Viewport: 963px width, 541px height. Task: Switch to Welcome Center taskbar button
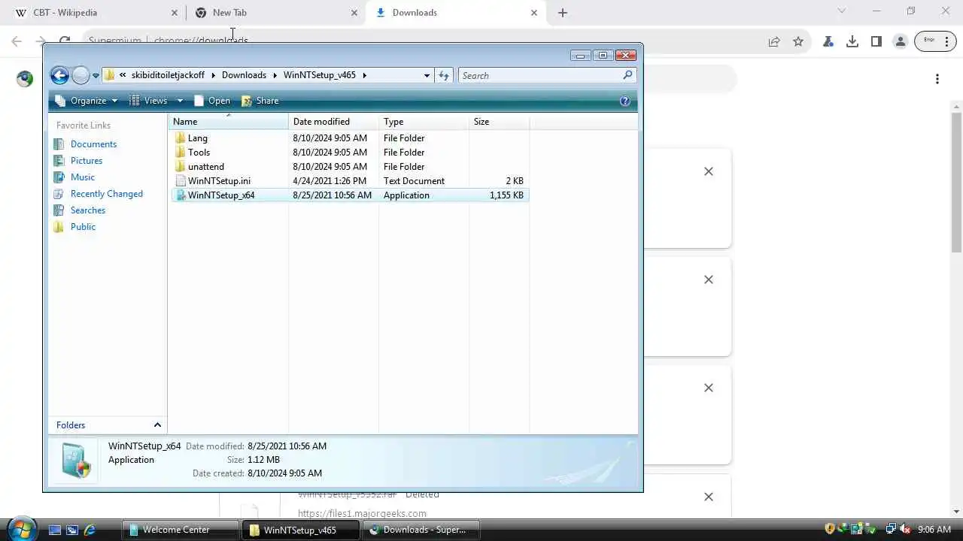coord(181,530)
